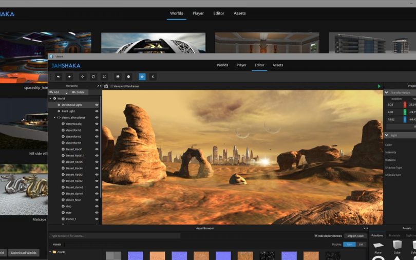Switch to the Player tab in editor window
The height and width of the screenshot is (260, 416).
(x=241, y=65)
